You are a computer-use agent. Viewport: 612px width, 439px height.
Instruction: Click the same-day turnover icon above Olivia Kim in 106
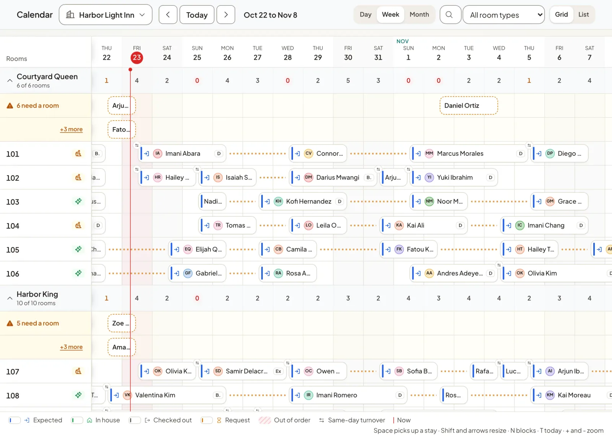click(499, 265)
